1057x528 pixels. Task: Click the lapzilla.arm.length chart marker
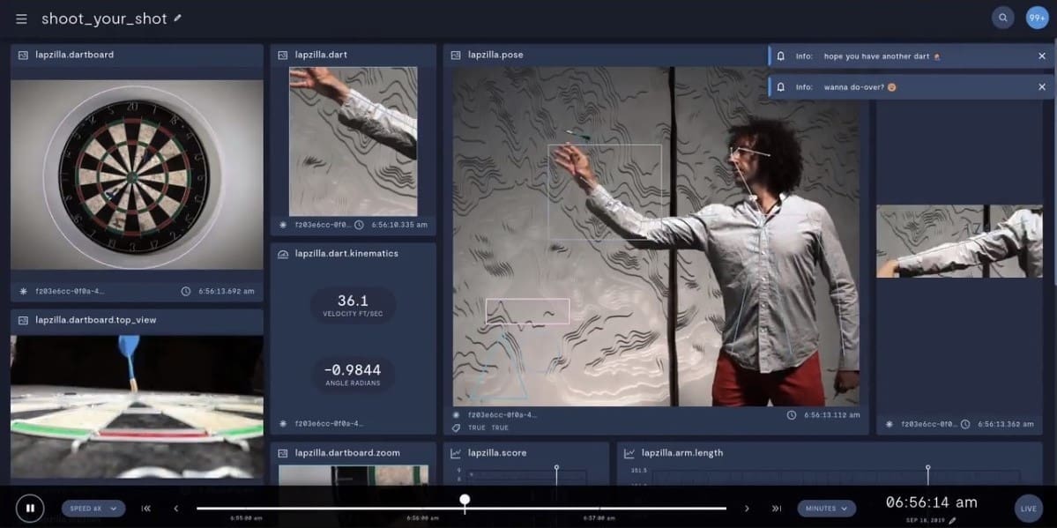(x=927, y=467)
